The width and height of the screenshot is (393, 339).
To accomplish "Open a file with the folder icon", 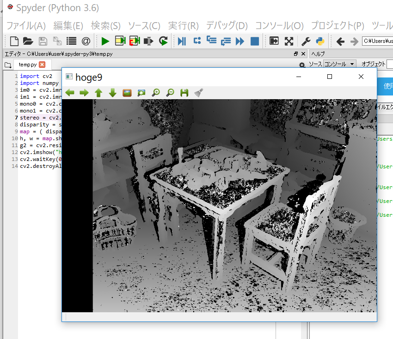I will [x=28, y=41].
